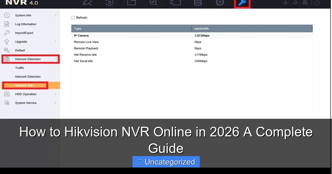The image size is (332, 174).
Task: Open the smart analysis magnifier icon
Action: pyautogui.click(x=153, y=3)
